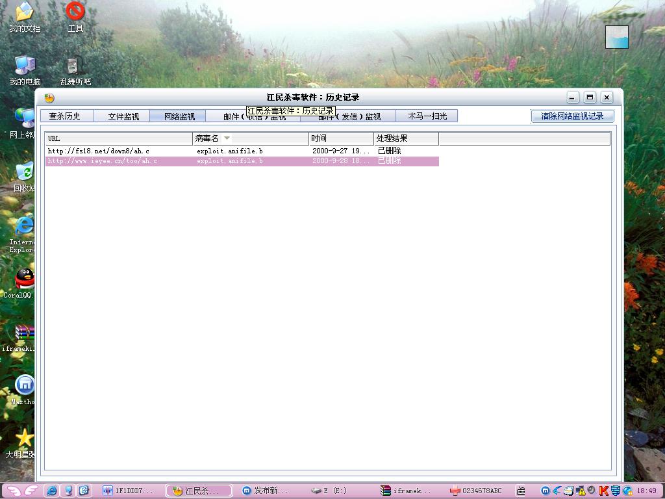665x499 pixels.
Task: Select row http://www.ieyee.cn/too/ah.c
Action: (x=242, y=161)
